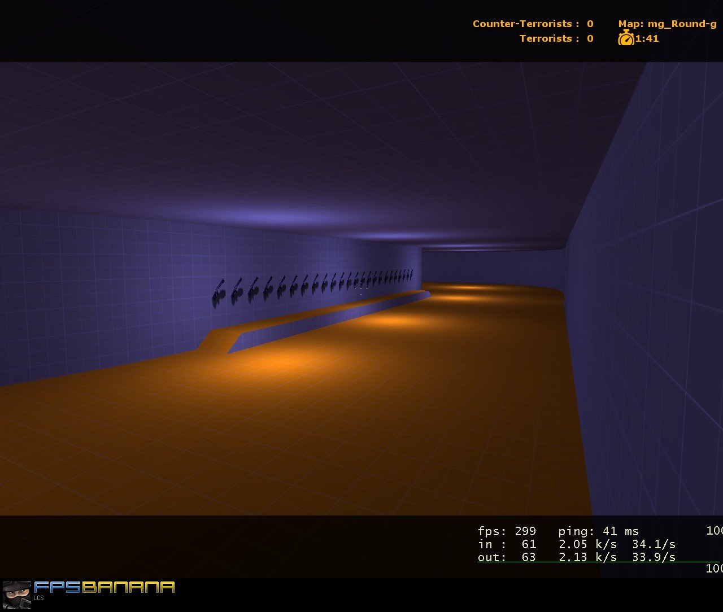723x612 pixels.
Task: Select the first weapon hanging on wall
Action: coord(219,294)
